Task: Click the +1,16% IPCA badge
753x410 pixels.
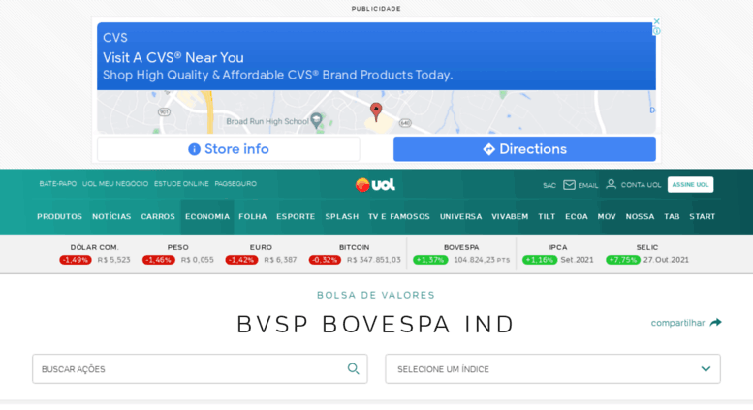Action: pyautogui.click(x=540, y=260)
